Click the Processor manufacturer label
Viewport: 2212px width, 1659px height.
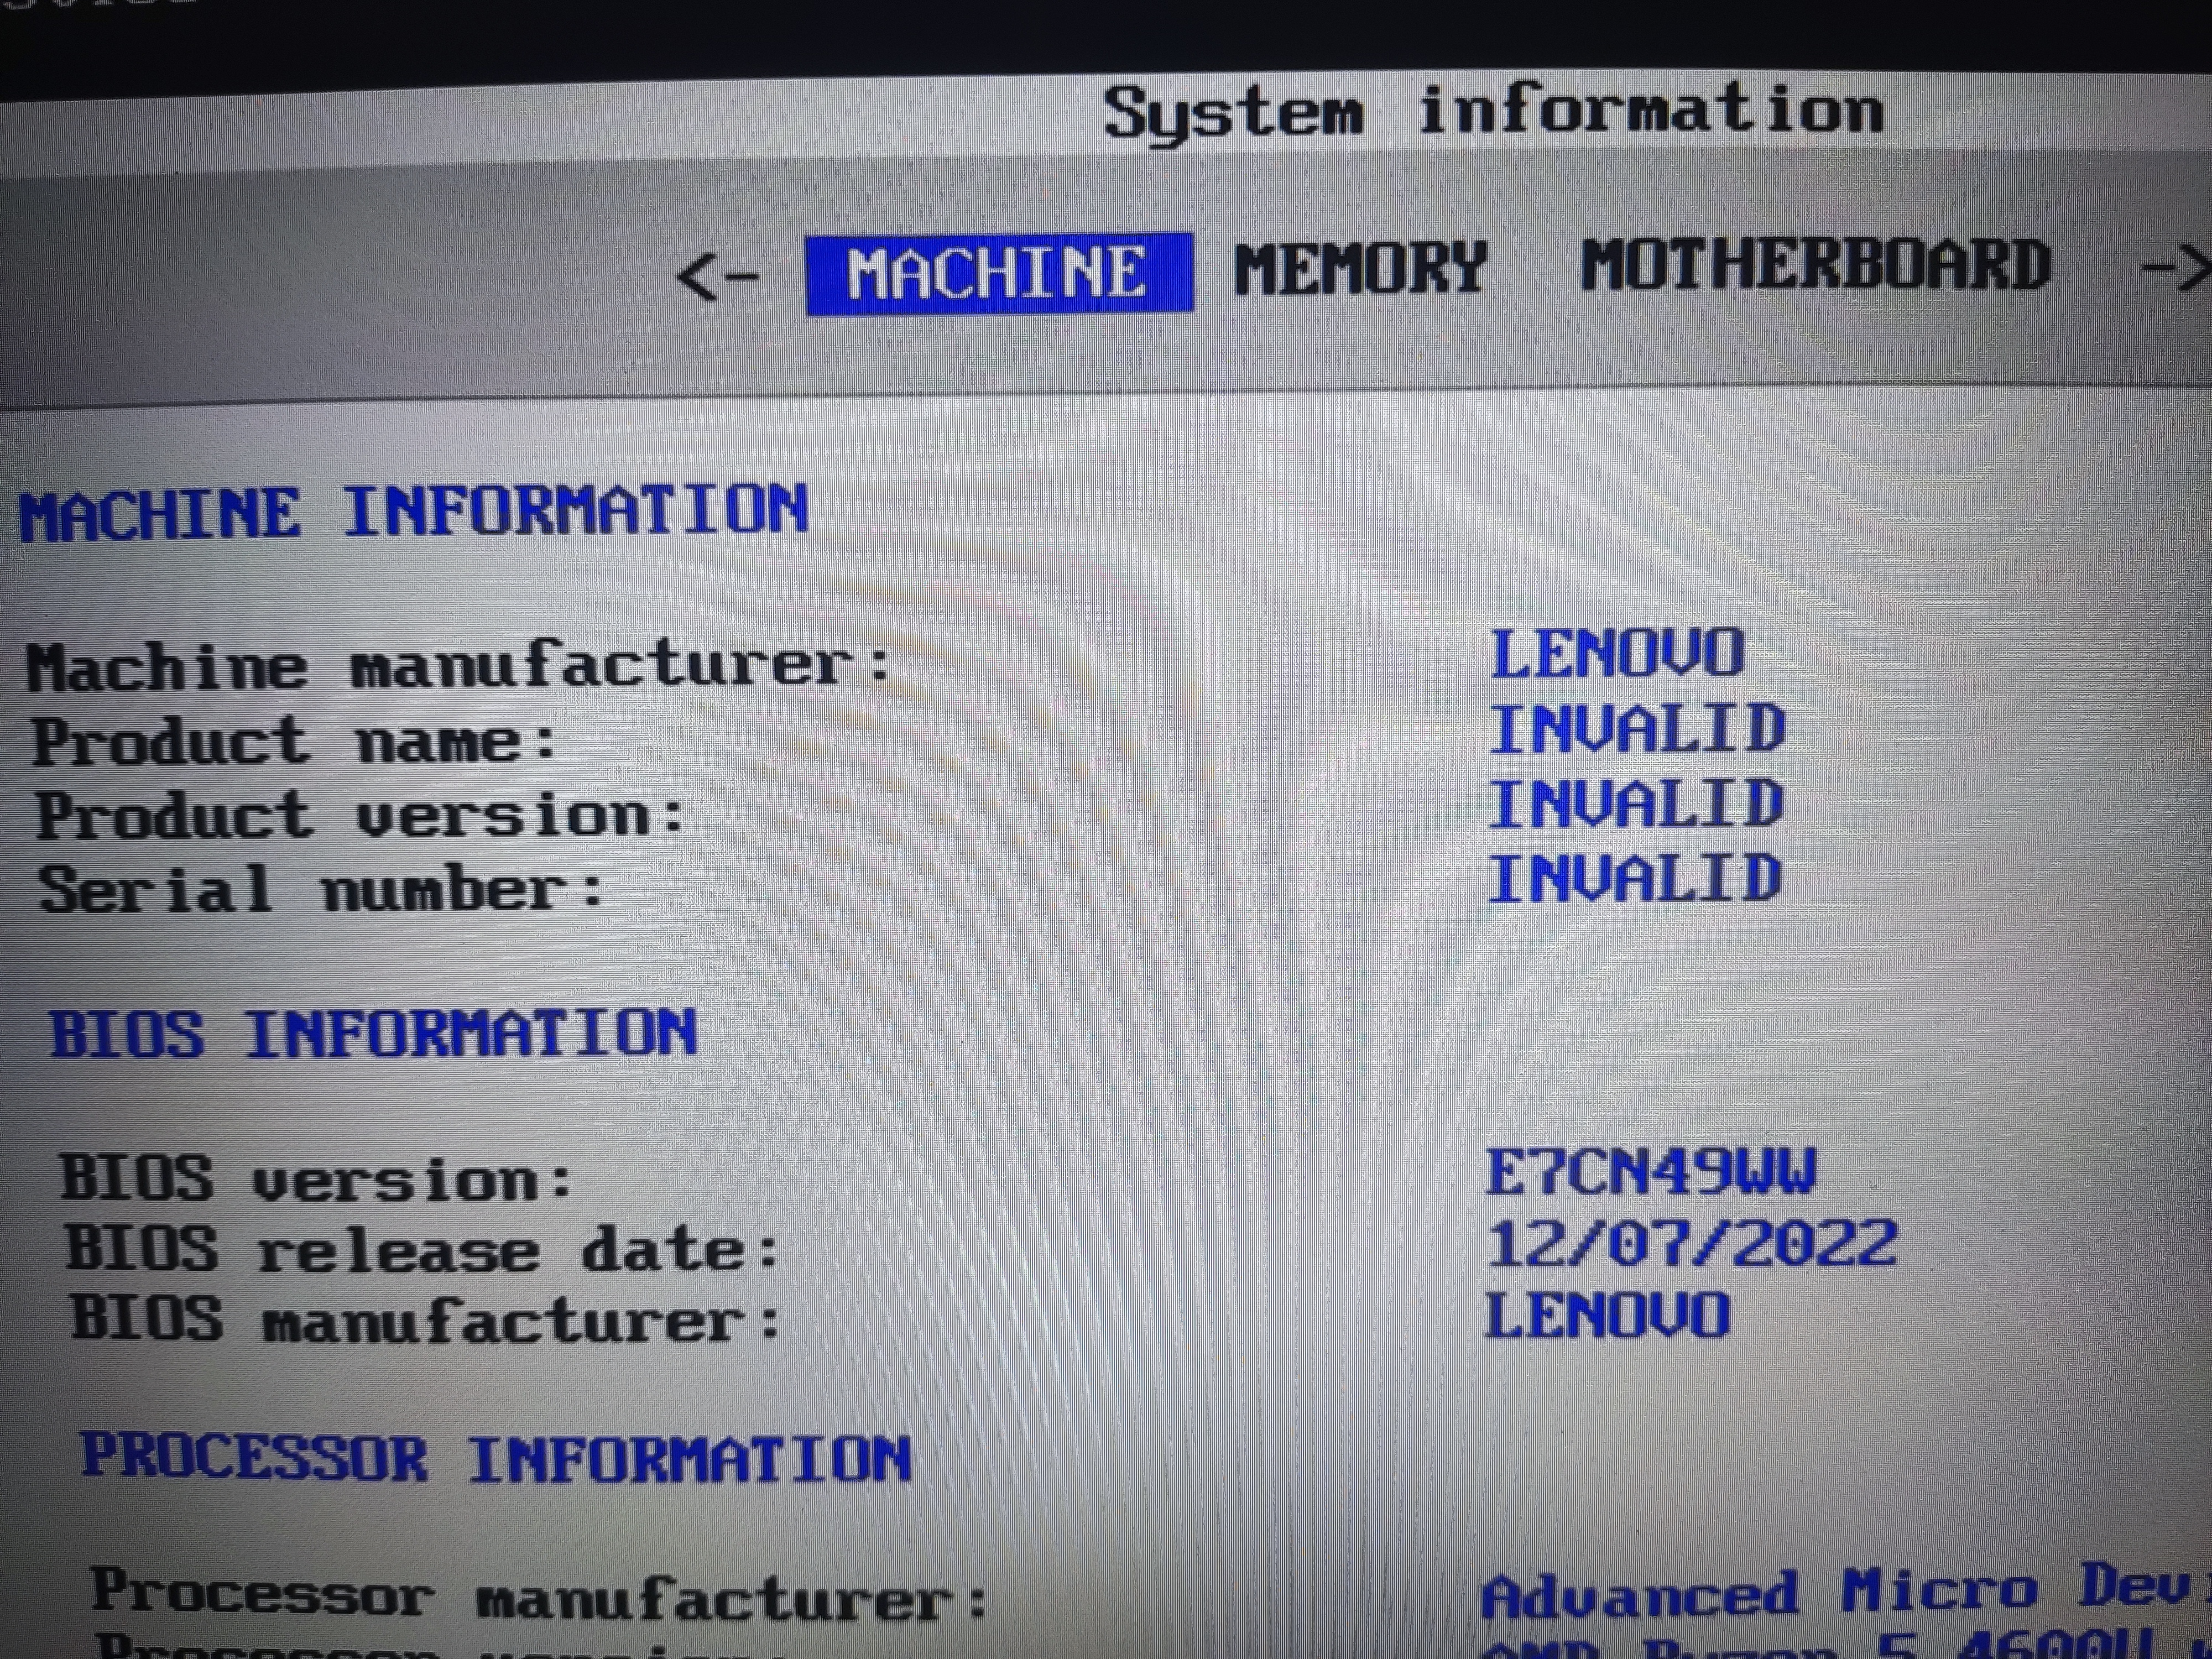pyautogui.click(x=539, y=1596)
